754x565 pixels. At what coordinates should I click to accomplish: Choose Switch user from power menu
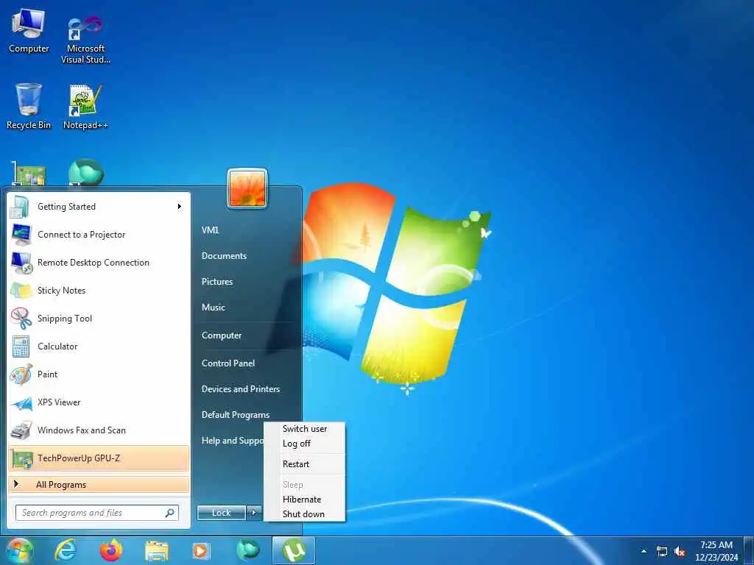pos(305,429)
